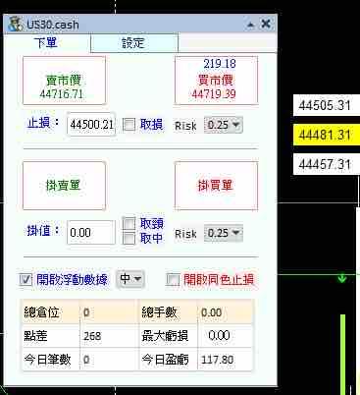Switch to the 下單 tab

(46, 42)
